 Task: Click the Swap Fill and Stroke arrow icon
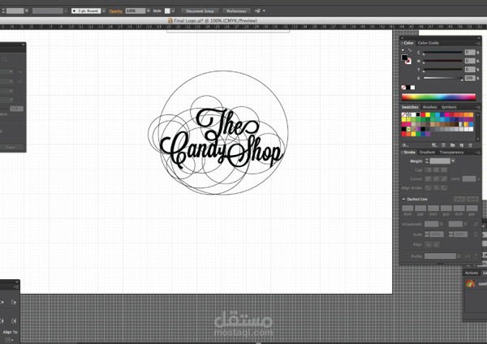(x=410, y=50)
